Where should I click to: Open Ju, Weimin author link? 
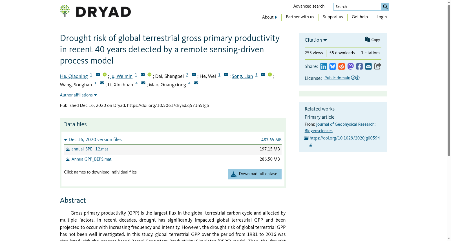121,76
